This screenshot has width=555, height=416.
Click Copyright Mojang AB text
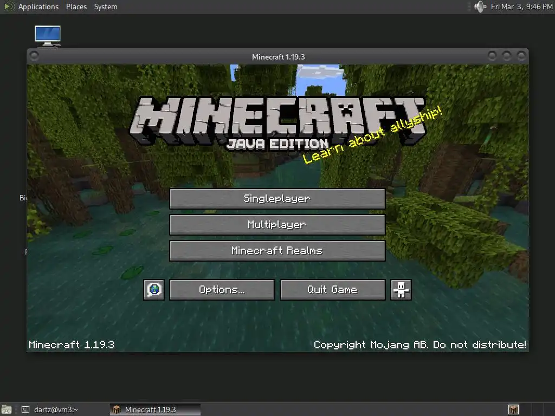click(420, 344)
